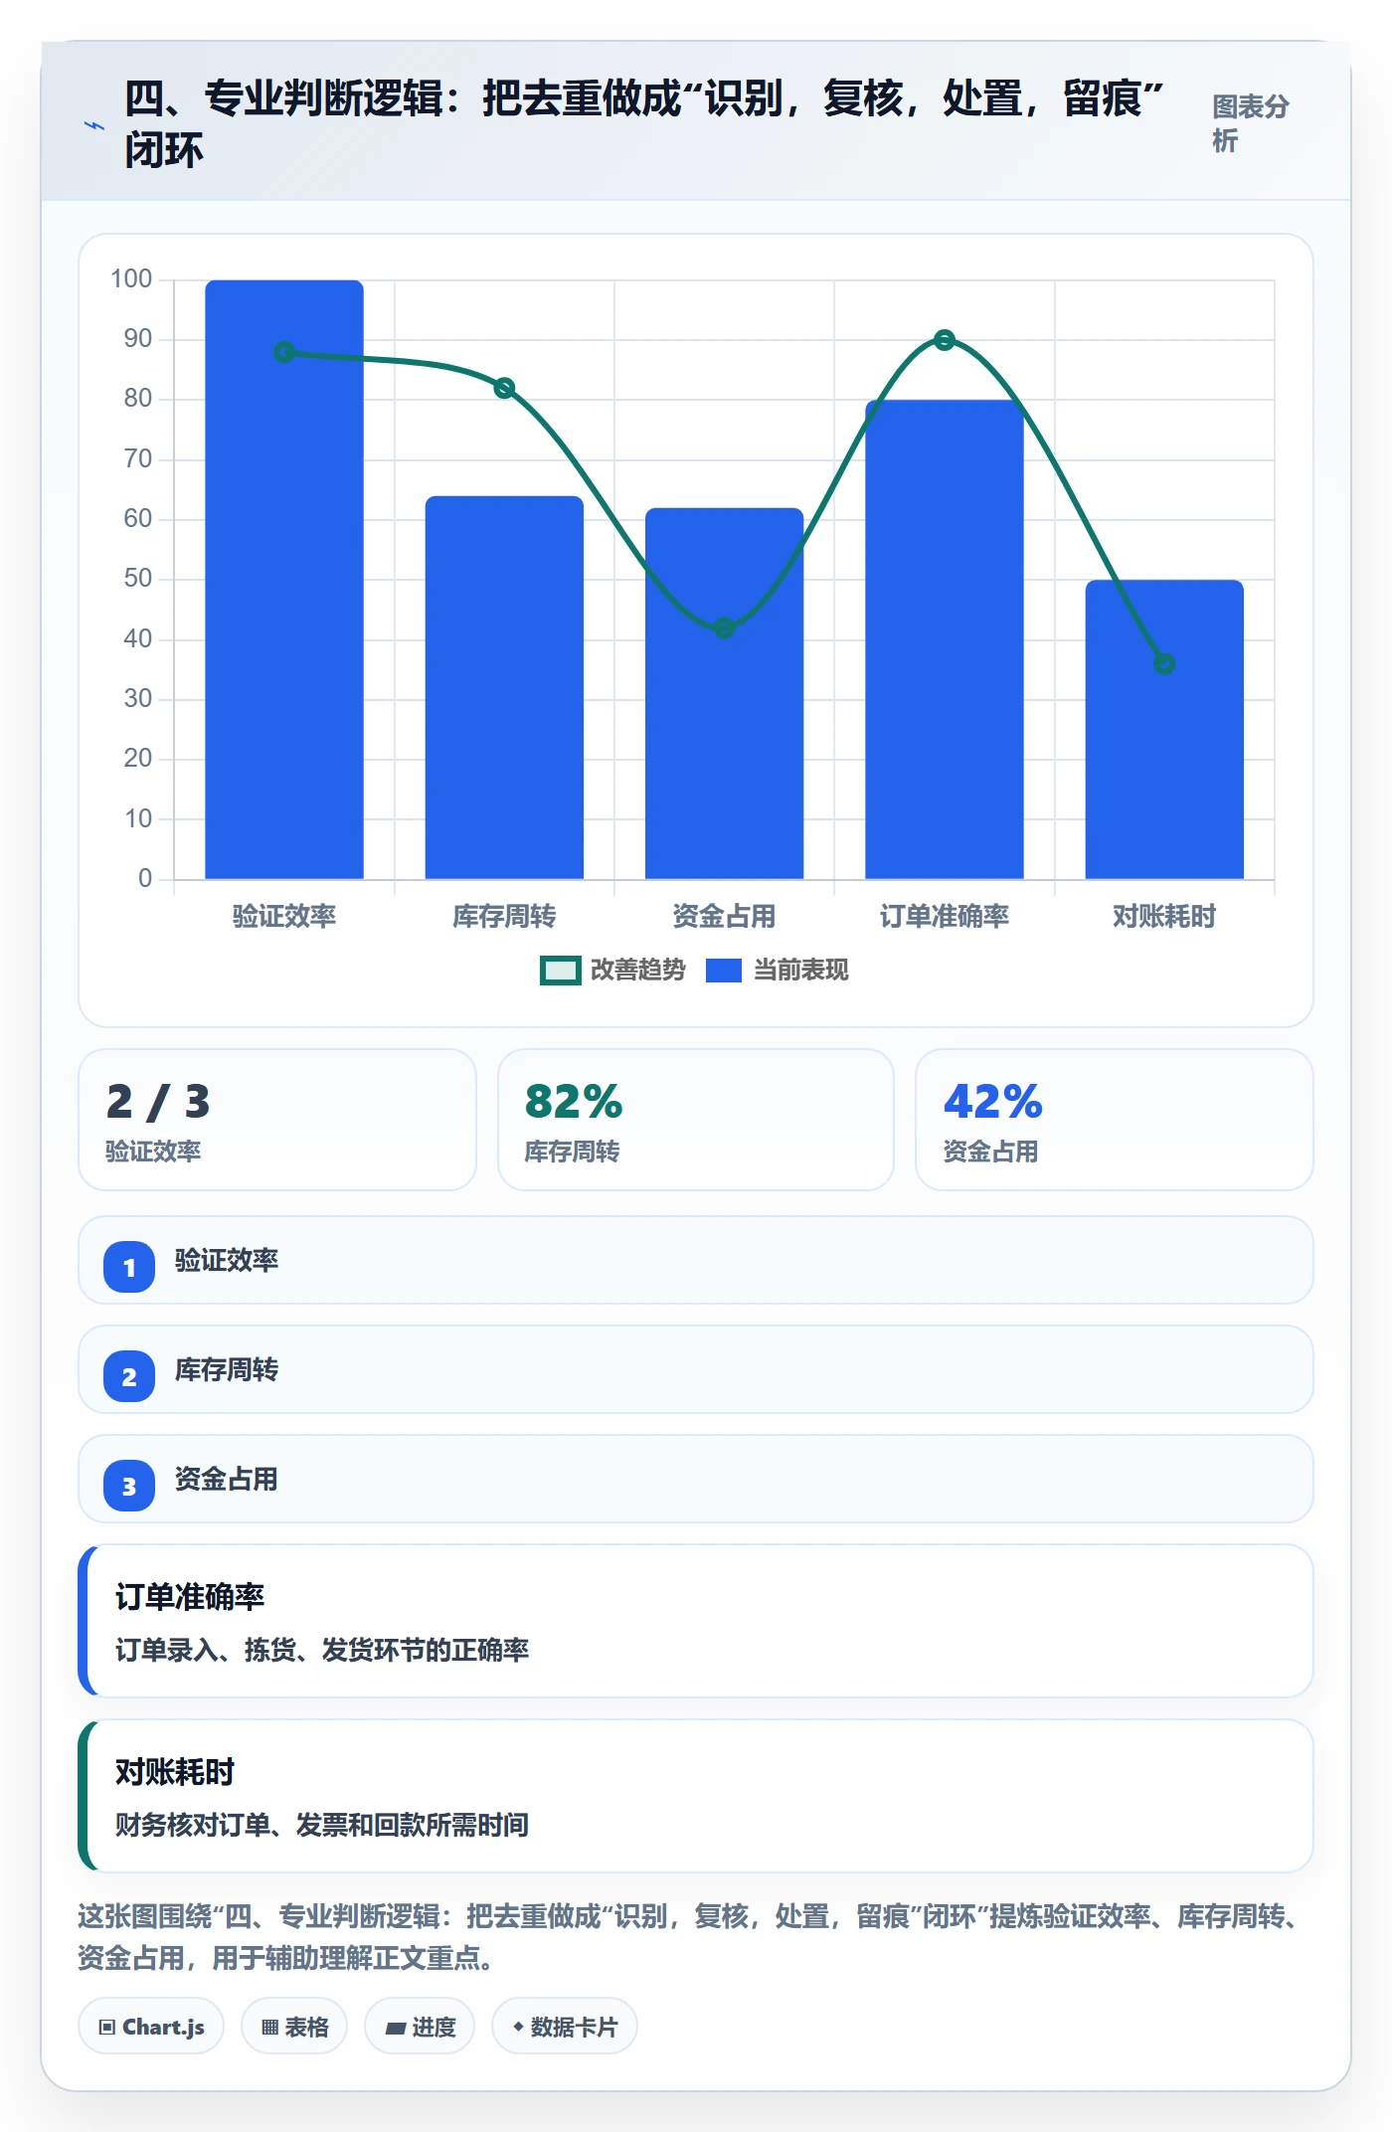Click the bar icon in 进度 chip
Screen dimensions: 1392x2132
pos(395,2029)
